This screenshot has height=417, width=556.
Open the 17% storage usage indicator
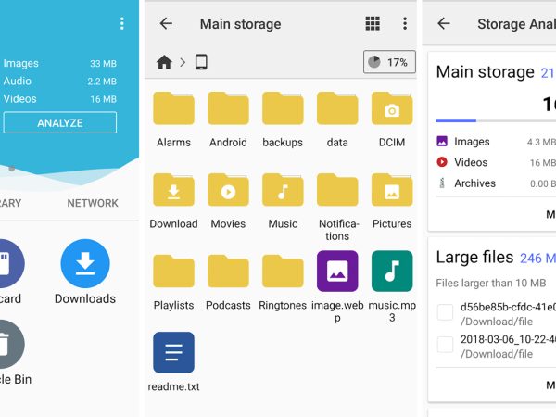[389, 63]
